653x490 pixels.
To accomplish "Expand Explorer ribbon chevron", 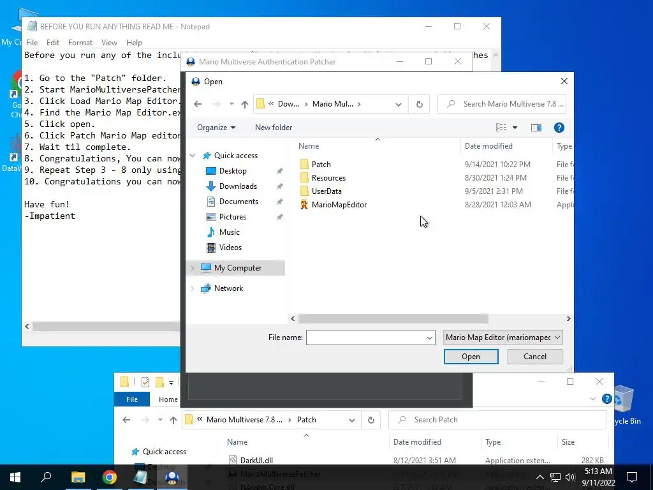I will coord(593,399).
